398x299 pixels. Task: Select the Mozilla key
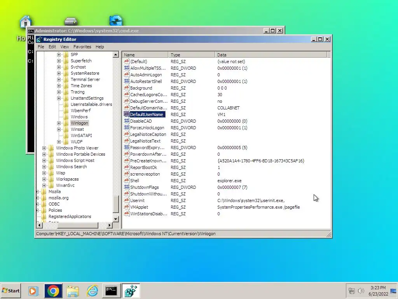[x=54, y=192]
